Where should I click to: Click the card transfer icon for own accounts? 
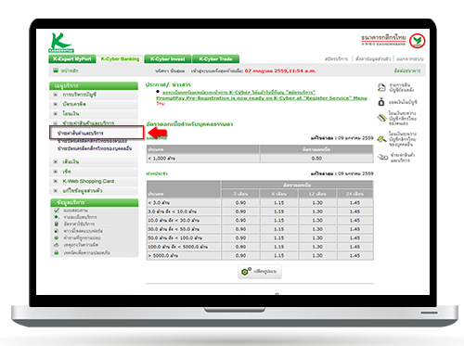coord(382,118)
